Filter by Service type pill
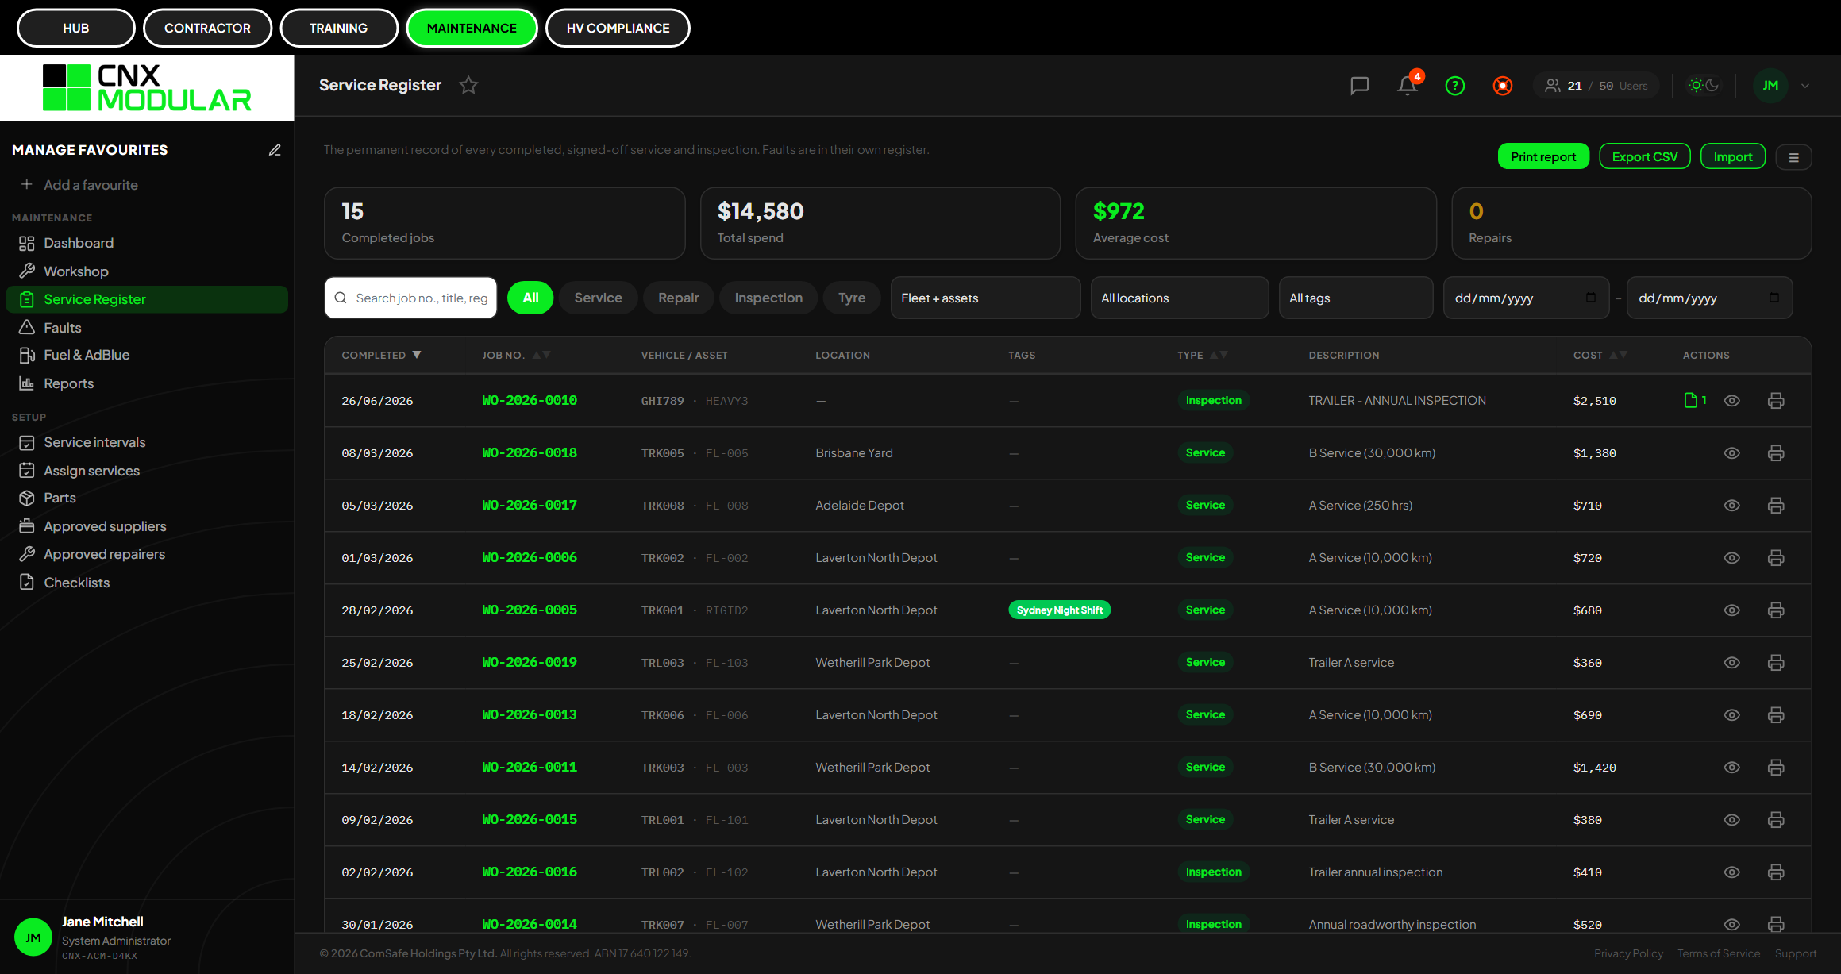Screen dimensions: 1841x974 [598, 298]
